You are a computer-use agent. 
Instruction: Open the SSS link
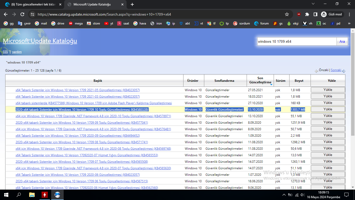click(5, 52)
